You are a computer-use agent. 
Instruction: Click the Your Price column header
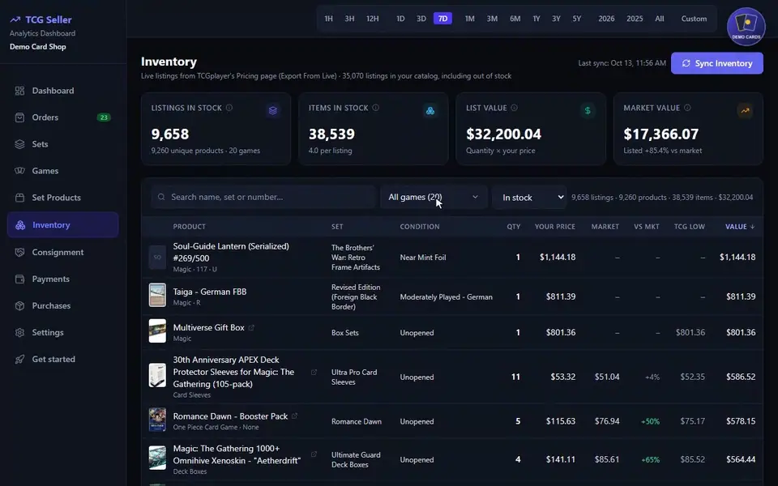tap(554, 227)
